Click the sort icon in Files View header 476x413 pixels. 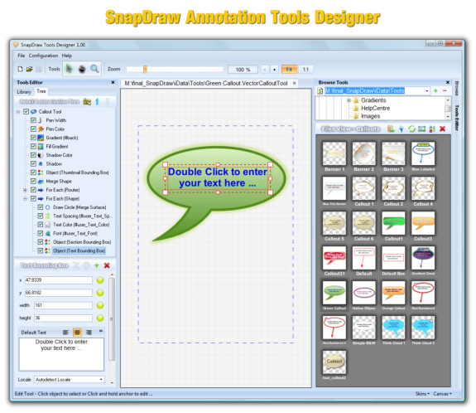click(x=432, y=129)
